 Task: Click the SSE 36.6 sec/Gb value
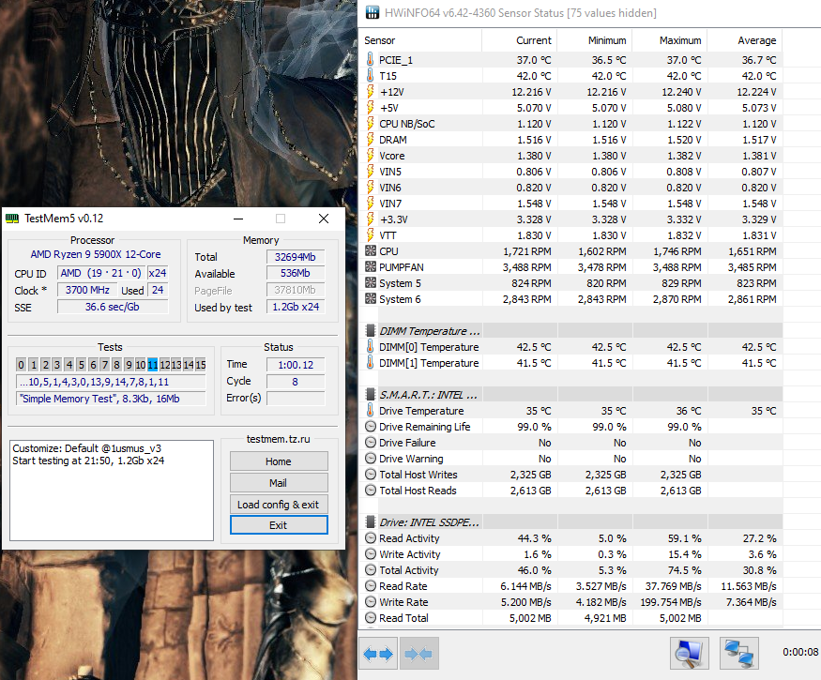pos(113,307)
